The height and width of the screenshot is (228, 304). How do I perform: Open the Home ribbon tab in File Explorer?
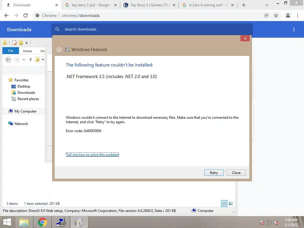coord(28,51)
